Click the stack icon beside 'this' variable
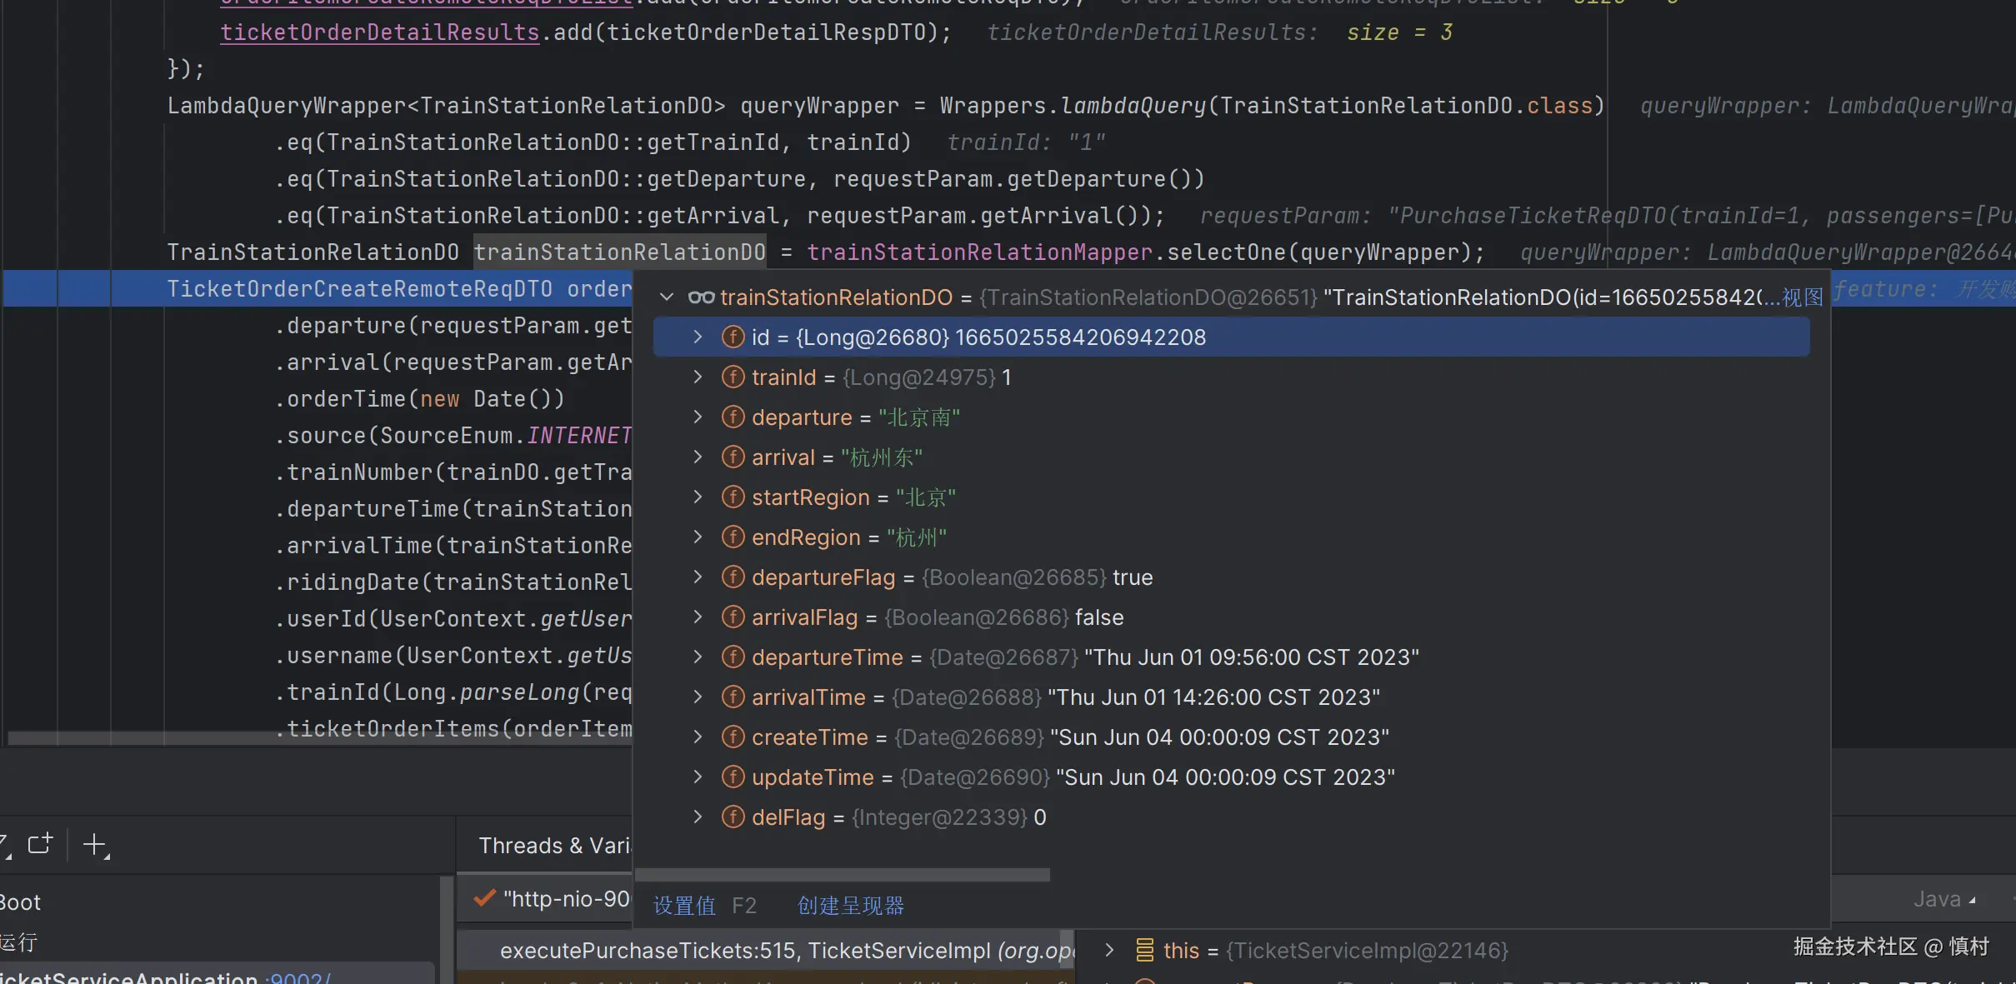 1145,951
